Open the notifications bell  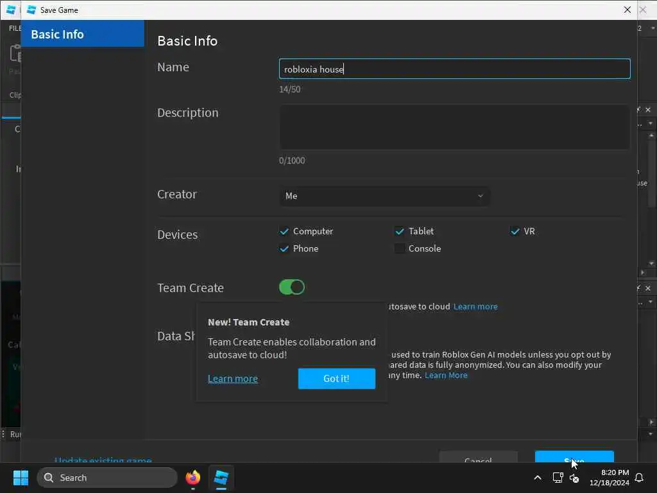(x=639, y=478)
